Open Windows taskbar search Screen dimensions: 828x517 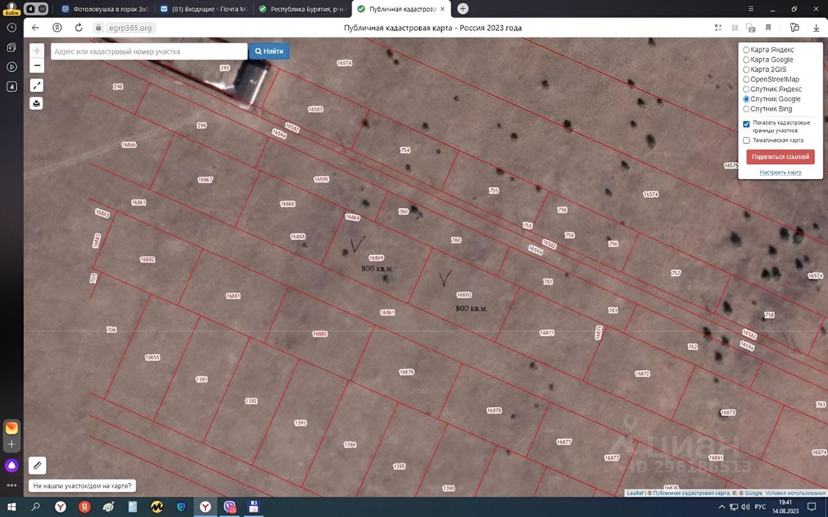coord(36,507)
